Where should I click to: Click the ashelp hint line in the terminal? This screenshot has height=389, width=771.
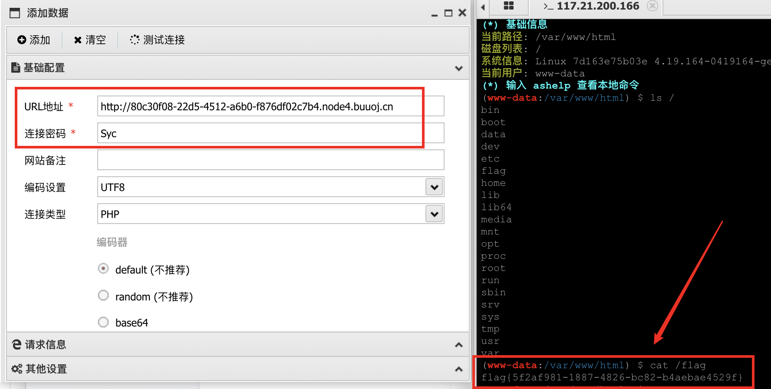pyautogui.click(x=560, y=86)
